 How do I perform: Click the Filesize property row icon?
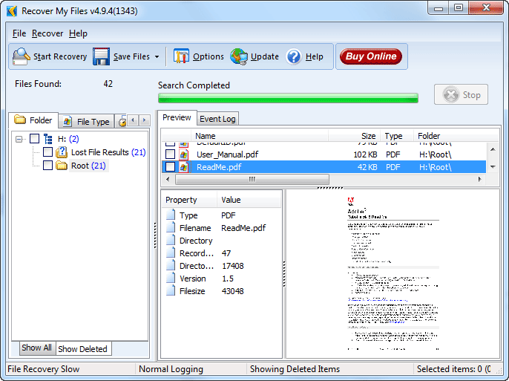click(171, 291)
